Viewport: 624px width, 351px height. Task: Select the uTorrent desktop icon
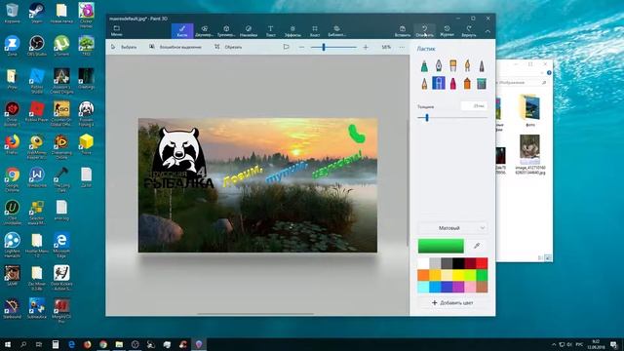click(61, 46)
